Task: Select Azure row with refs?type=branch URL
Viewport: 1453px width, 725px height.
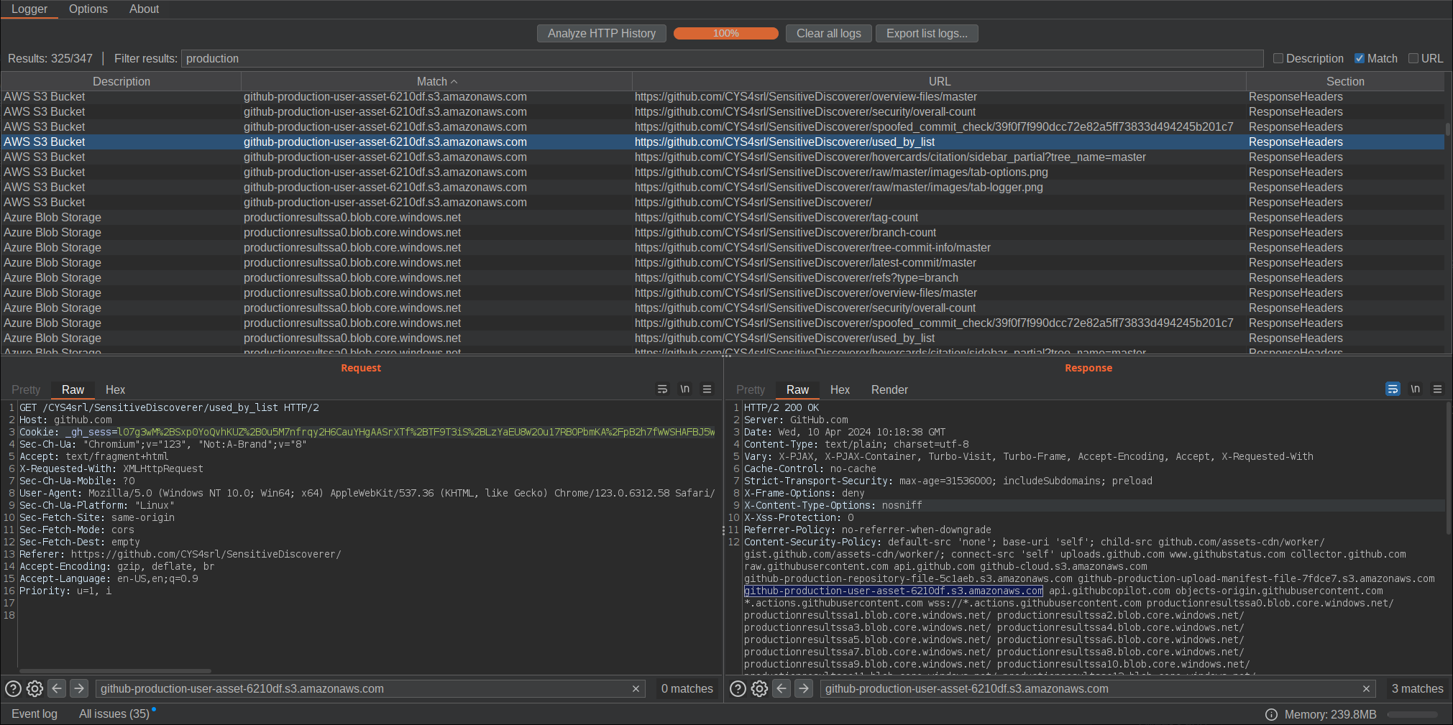Action: (x=723, y=278)
